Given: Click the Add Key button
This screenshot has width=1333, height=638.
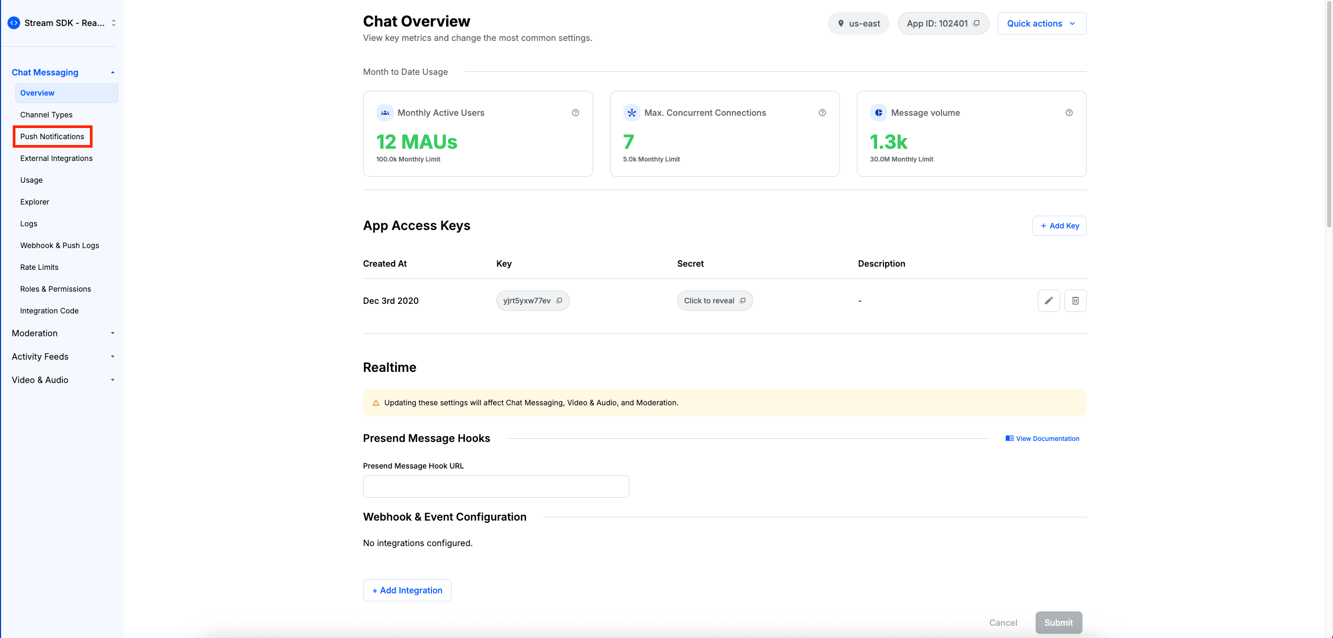Looking at the screenshot, I should 1059,225.
